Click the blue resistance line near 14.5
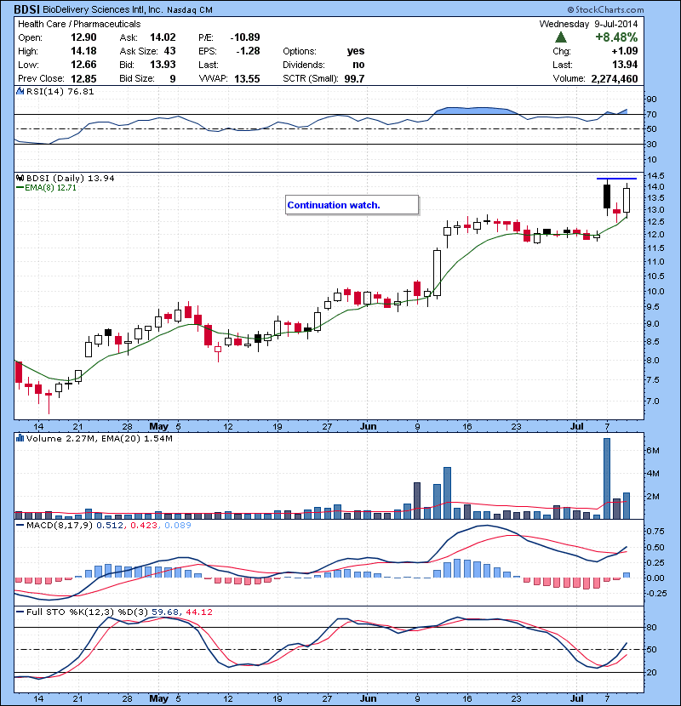Screen dimensions: 681x706 (x=616, y=179)
